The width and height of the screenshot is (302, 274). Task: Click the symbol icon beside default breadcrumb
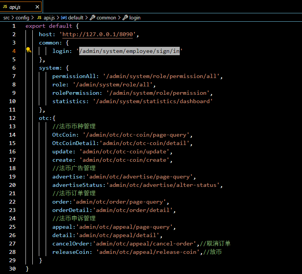click(64, 18)
